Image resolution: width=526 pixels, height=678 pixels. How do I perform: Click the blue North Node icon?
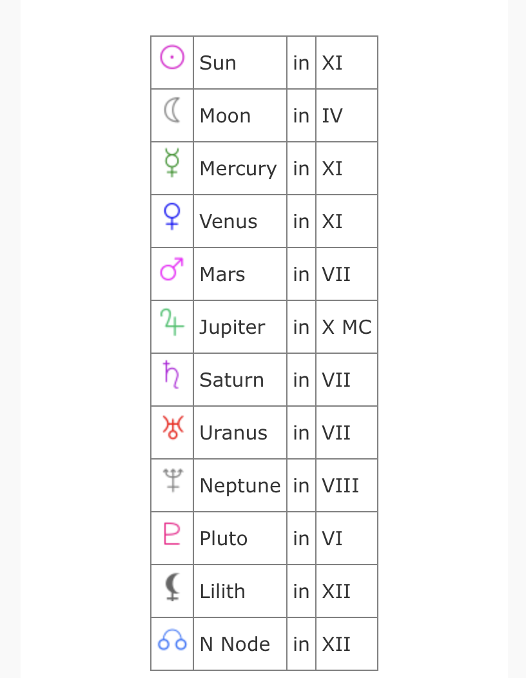(172, 641)
